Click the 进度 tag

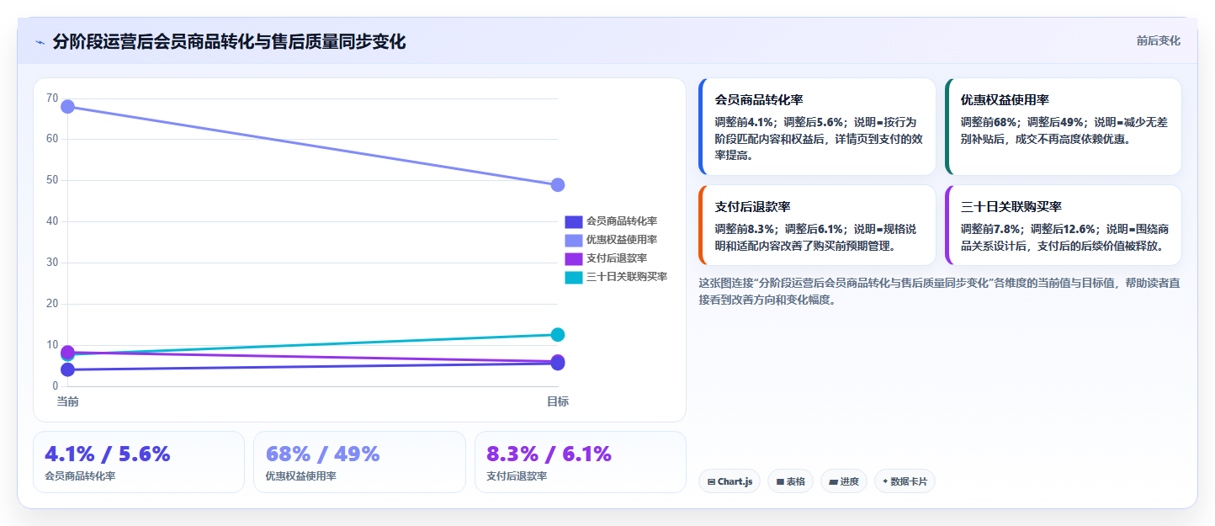(x=844, y=481)
